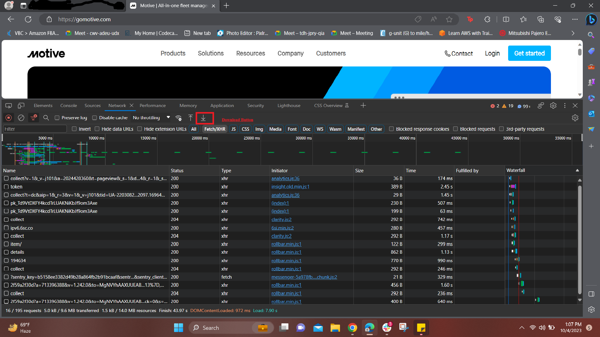Clear the network log
This screenshot has width=600, height=337.
pyautogui.click(x=21, y=118)
